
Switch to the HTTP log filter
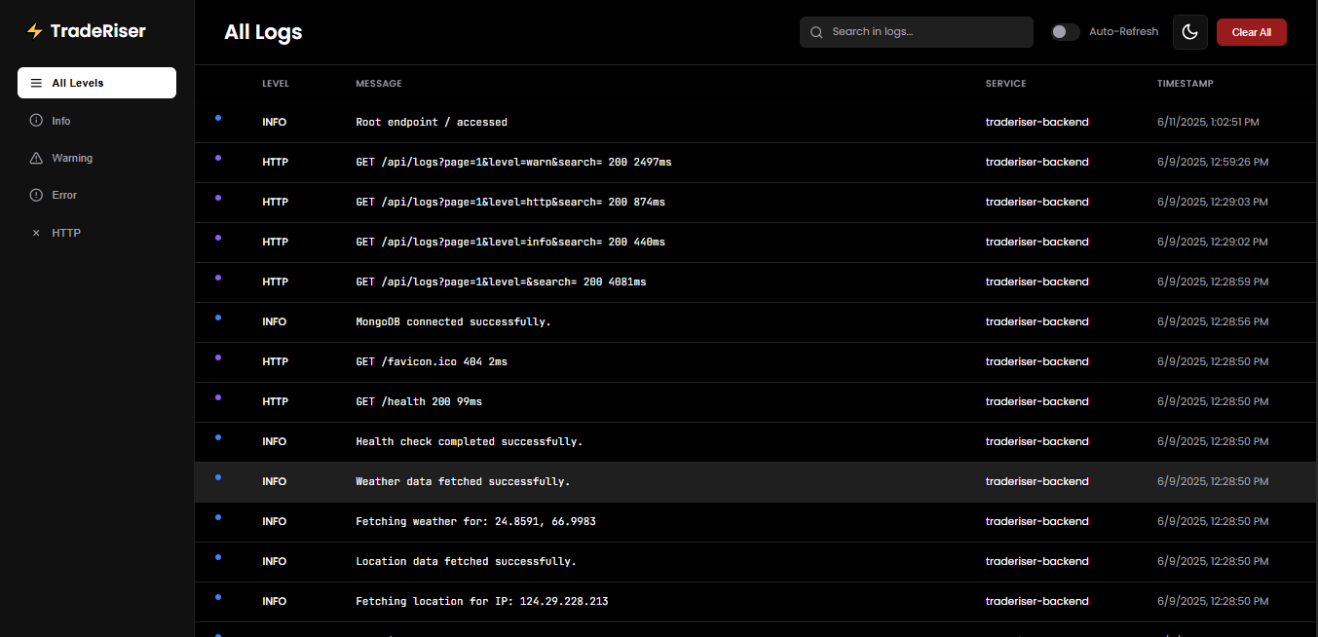point(66,233)
